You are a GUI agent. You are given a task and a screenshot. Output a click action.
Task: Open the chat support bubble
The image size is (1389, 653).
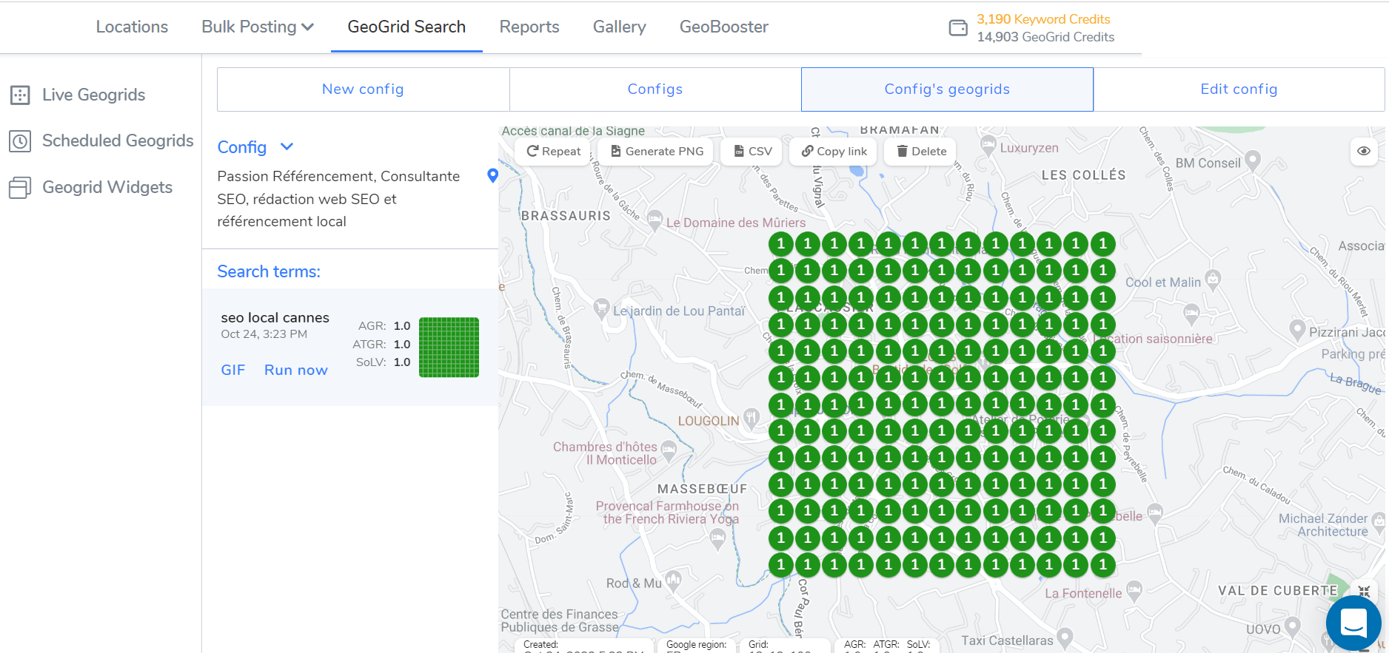[1353, 623]
